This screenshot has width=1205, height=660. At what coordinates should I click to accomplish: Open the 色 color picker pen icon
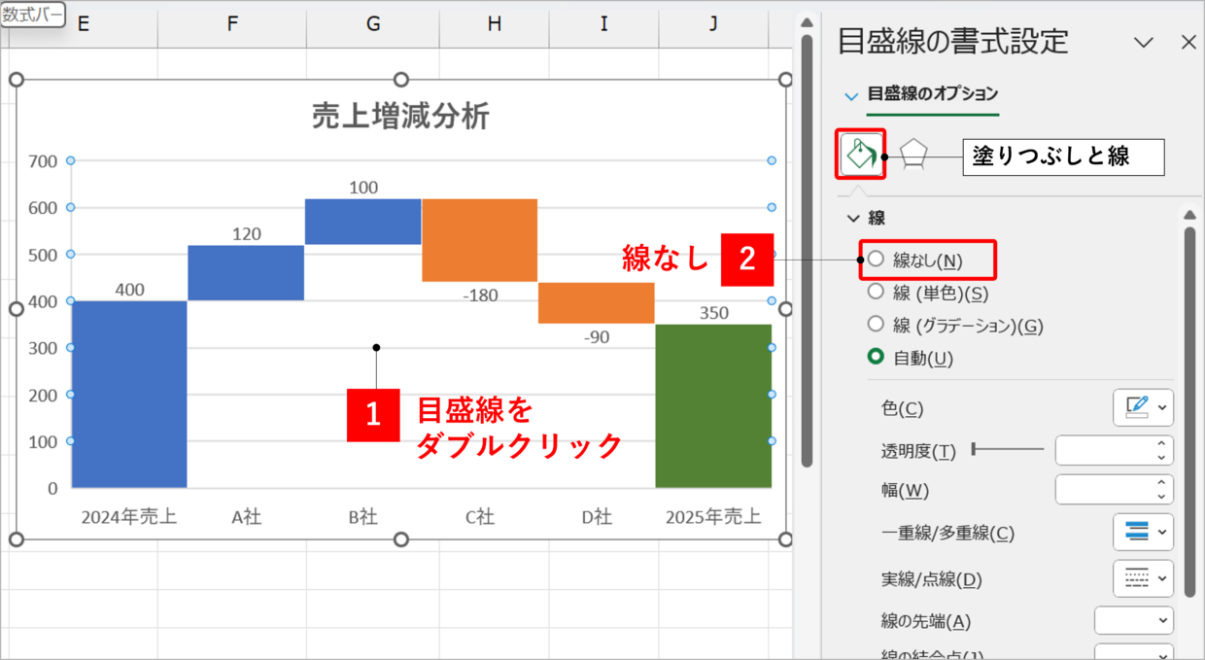click(1138, 407)
